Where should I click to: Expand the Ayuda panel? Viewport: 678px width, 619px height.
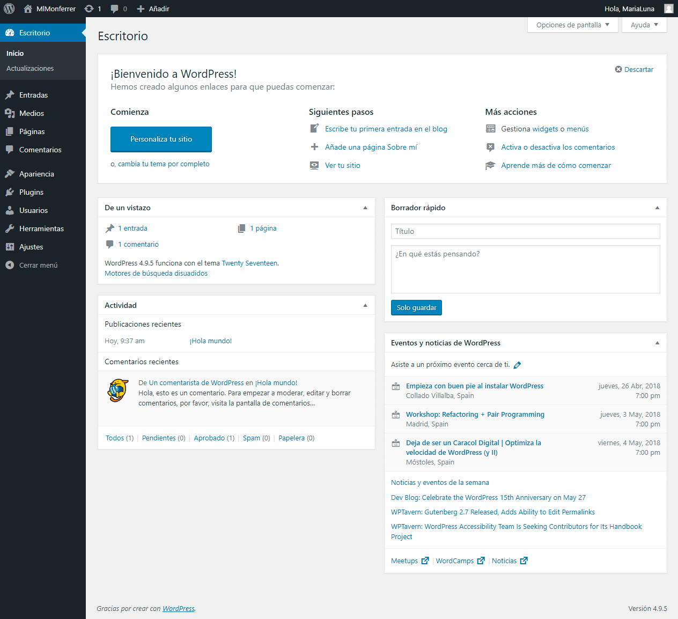pyautogui.click(x=644, y=25)
